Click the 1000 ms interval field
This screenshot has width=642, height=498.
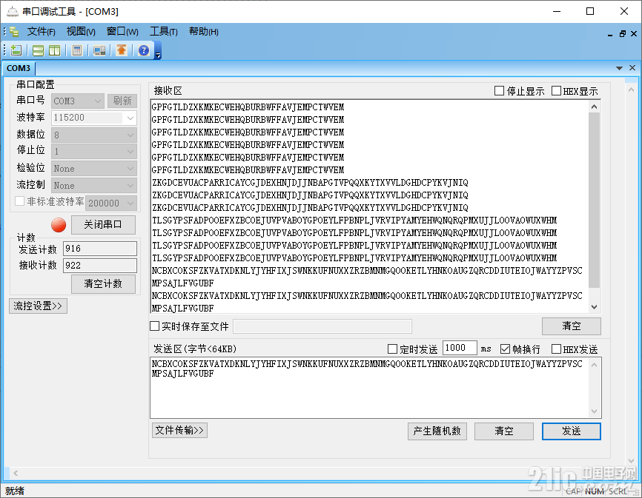pyautogui.click(x=460, y=348)
